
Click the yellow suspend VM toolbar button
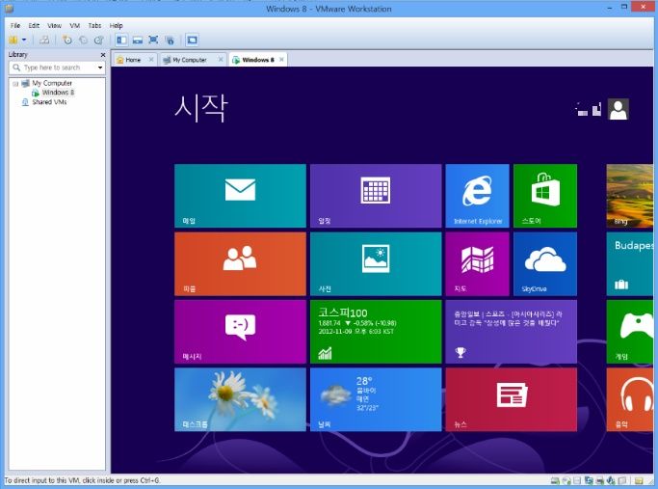pos(13,40)
